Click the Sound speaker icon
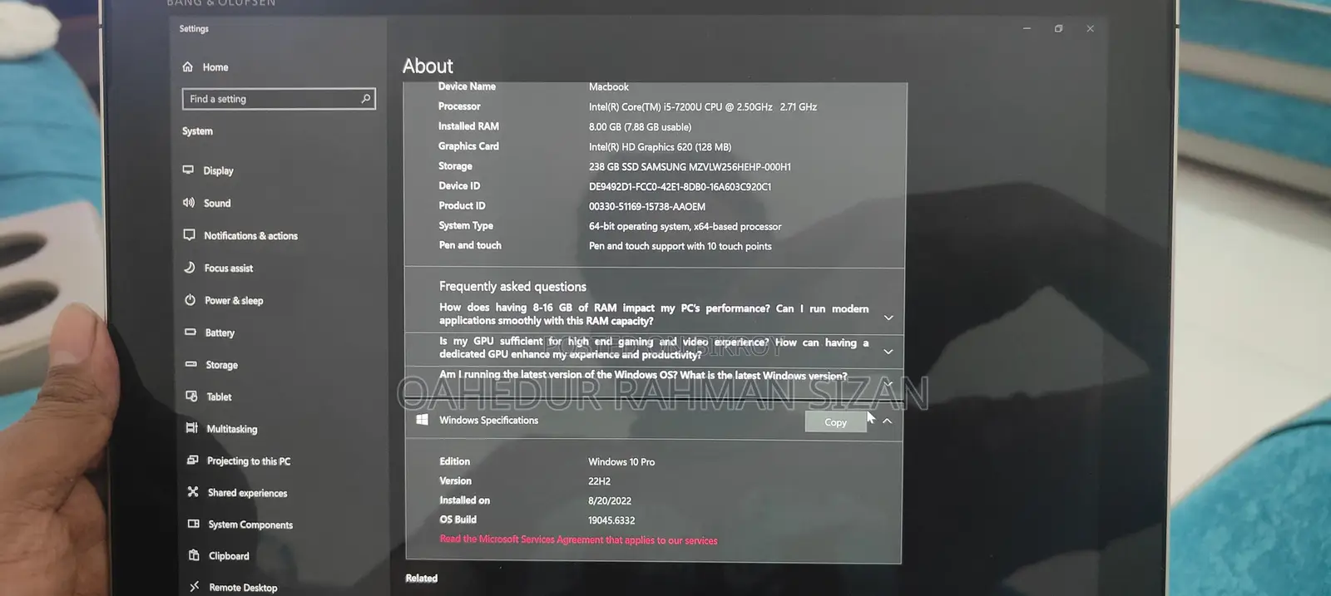 pyautogui.click(x=189, y=203)
